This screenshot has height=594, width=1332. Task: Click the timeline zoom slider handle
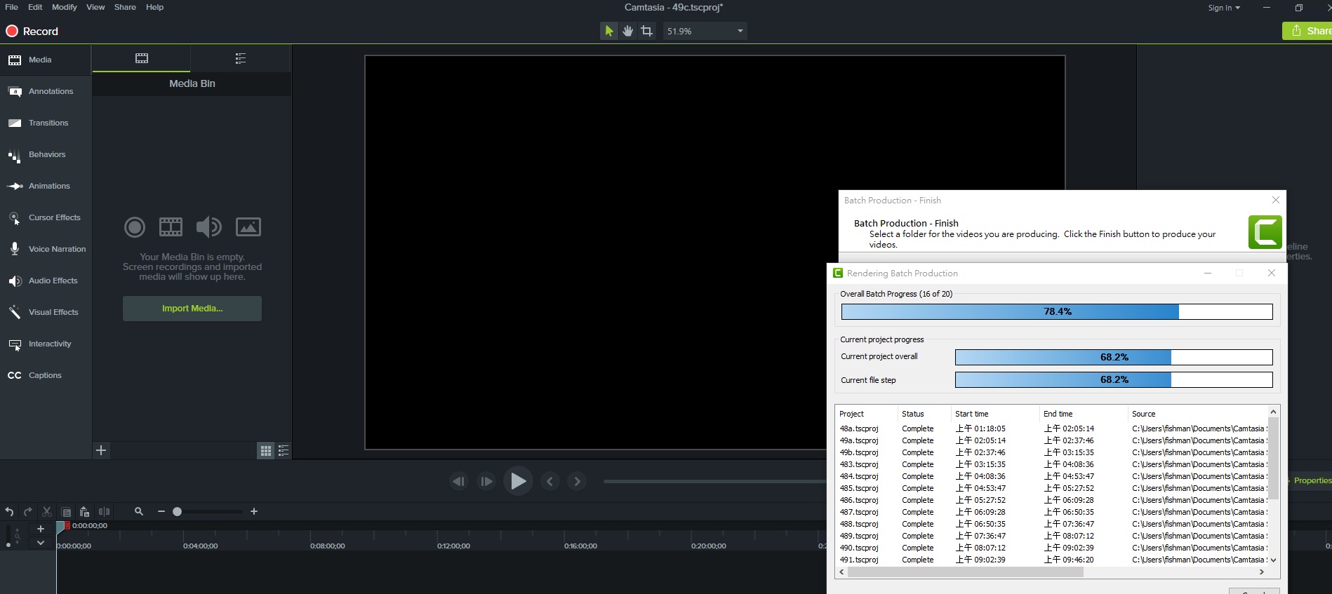pyautogui.click(x=177, y=512)
